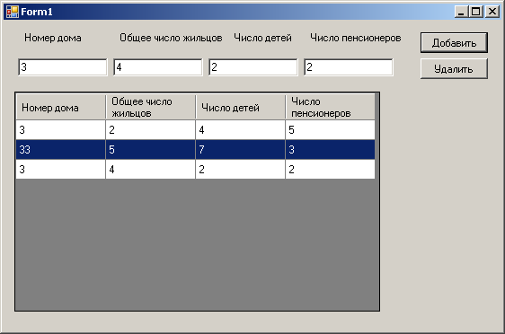
Task: Select the cell with house number 33
Action: 60,150
